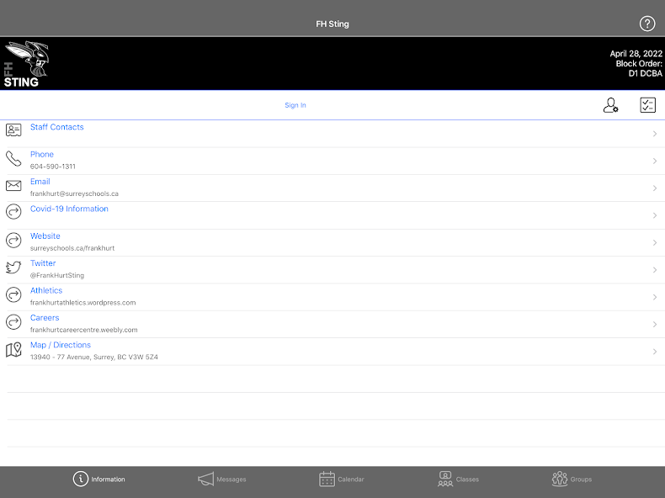Screen dimensions: 665x498
Task: Click the Website link arrow icon
Action: (13, 241)
